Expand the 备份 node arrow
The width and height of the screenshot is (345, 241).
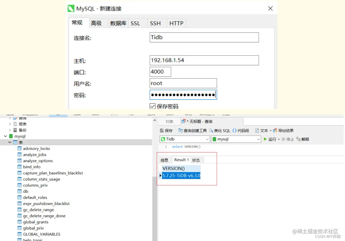click(10, 130)
